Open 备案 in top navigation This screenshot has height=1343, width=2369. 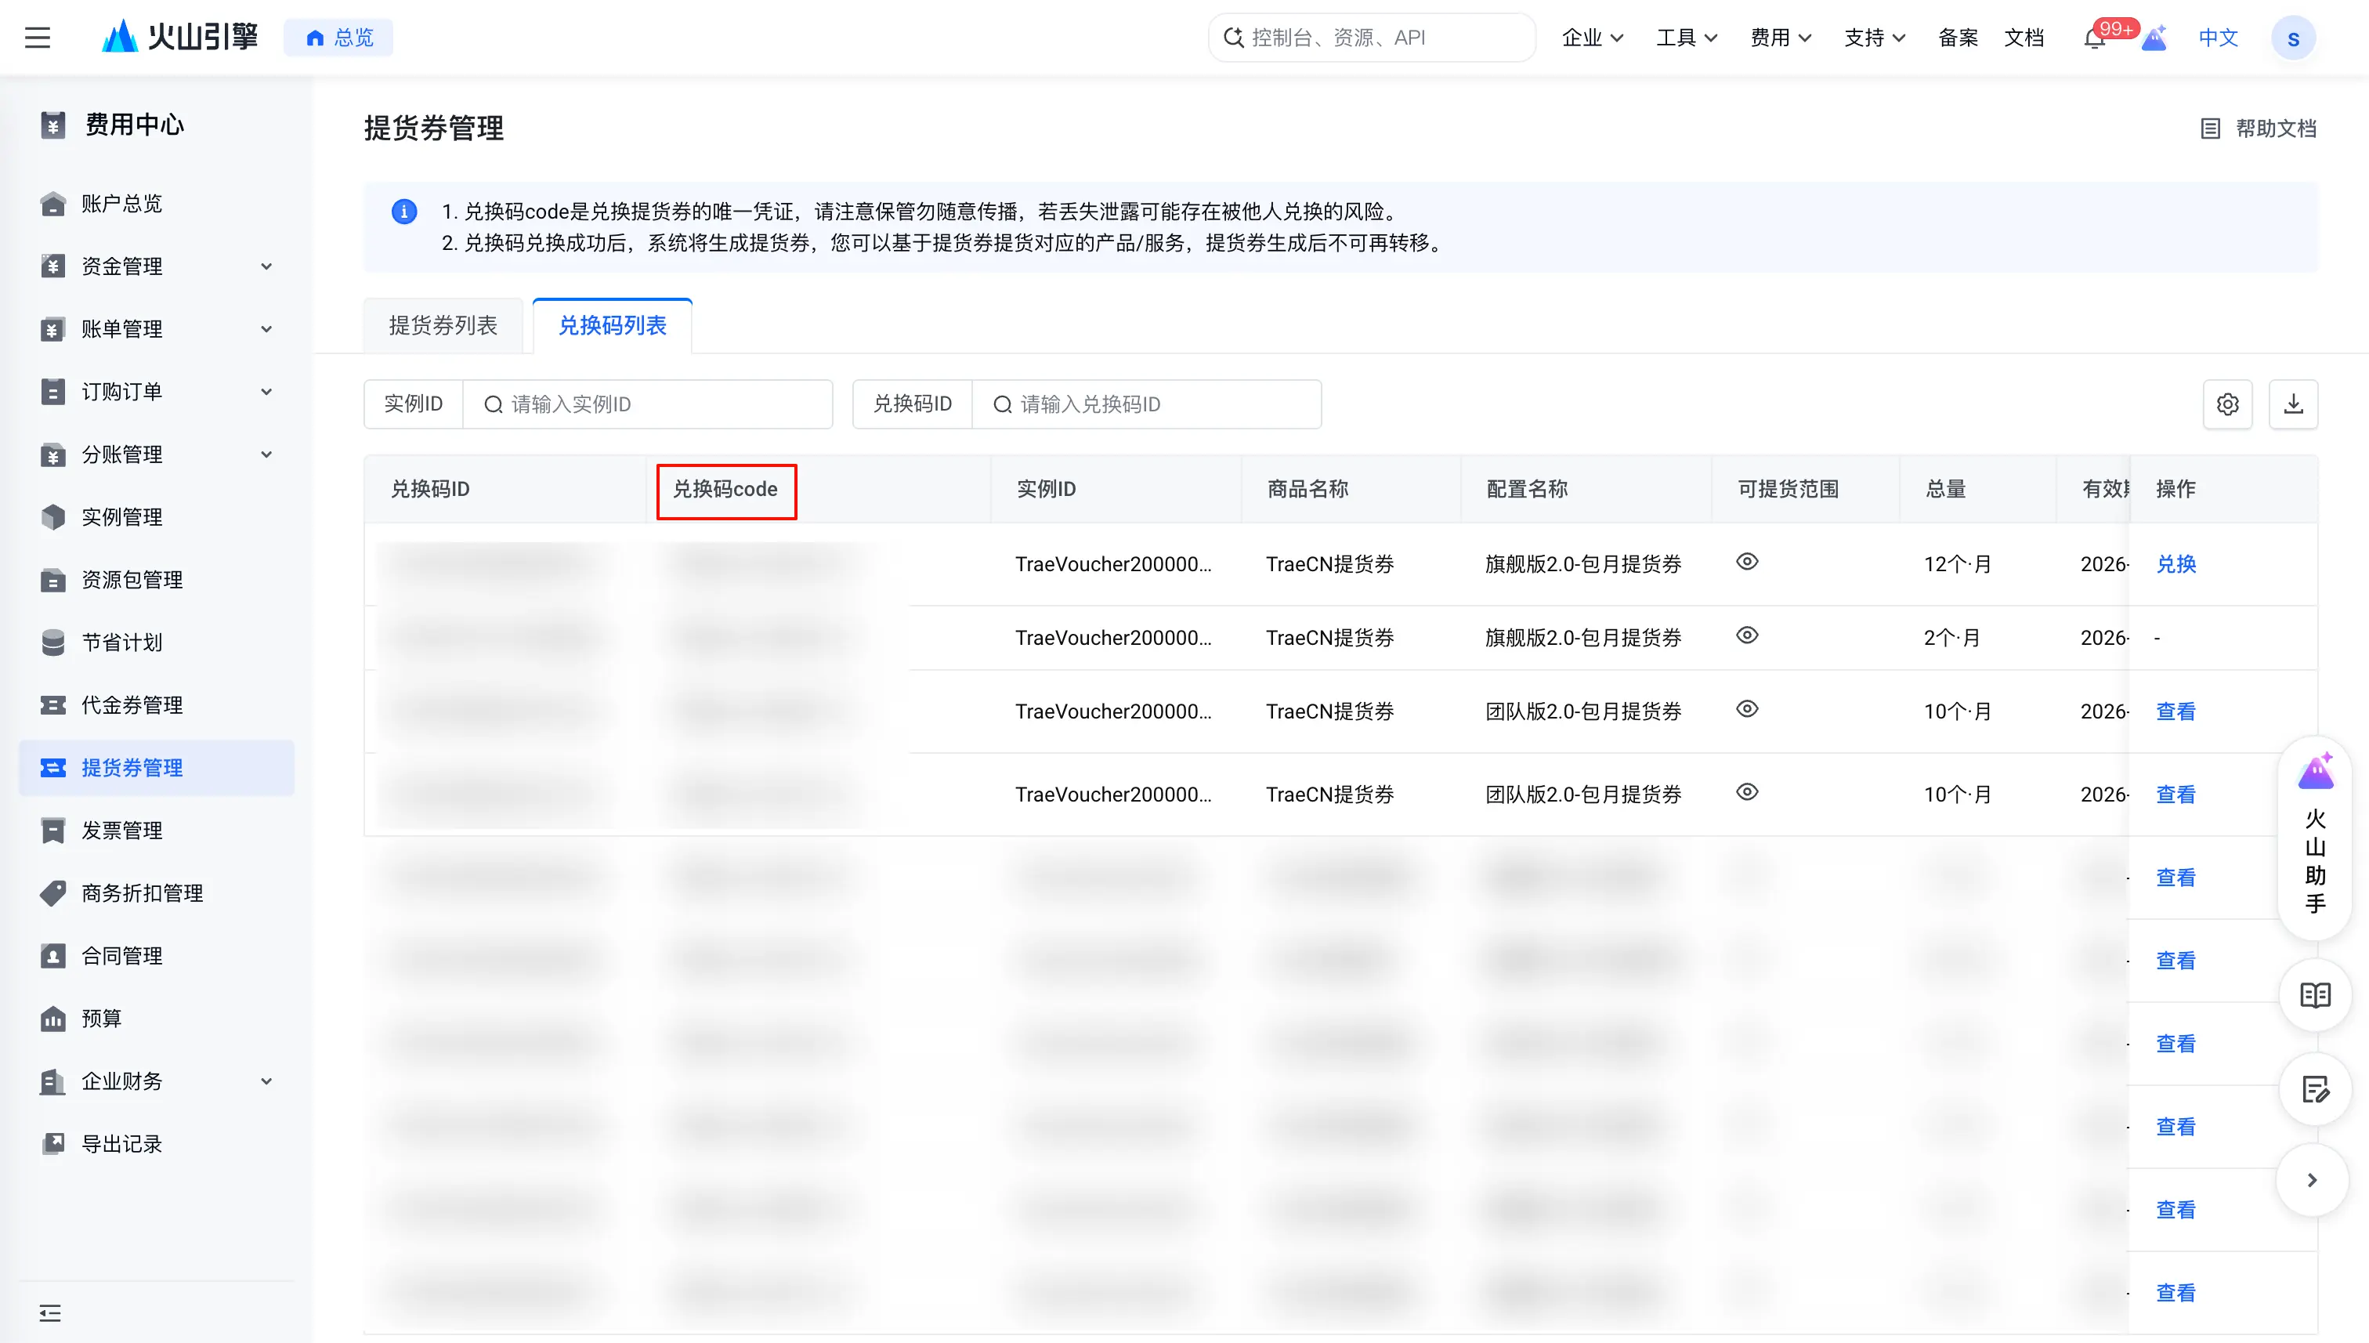pos(1958,38)
